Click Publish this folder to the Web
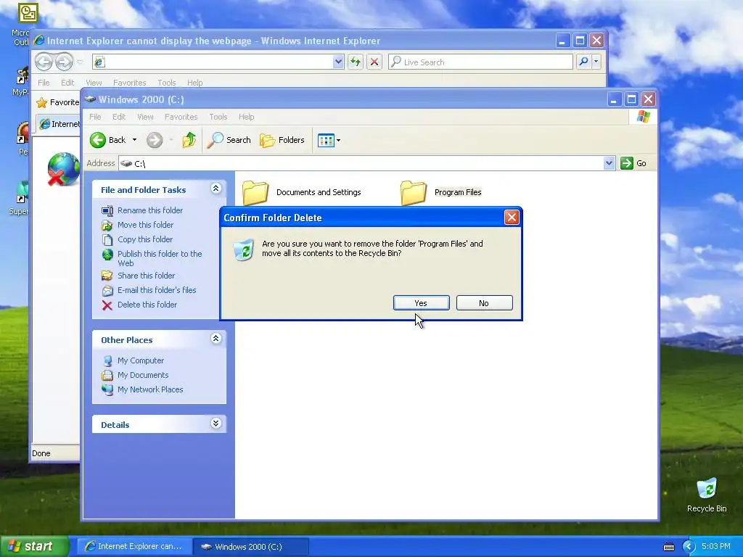This screenshot has width=743, height=557. (x=160, y=259)
